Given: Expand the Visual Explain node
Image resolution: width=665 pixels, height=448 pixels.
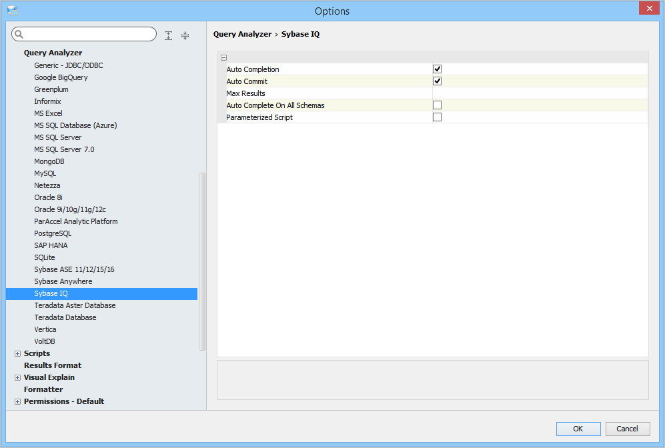Looking at the screenshot, I should [x=17, y=377].
